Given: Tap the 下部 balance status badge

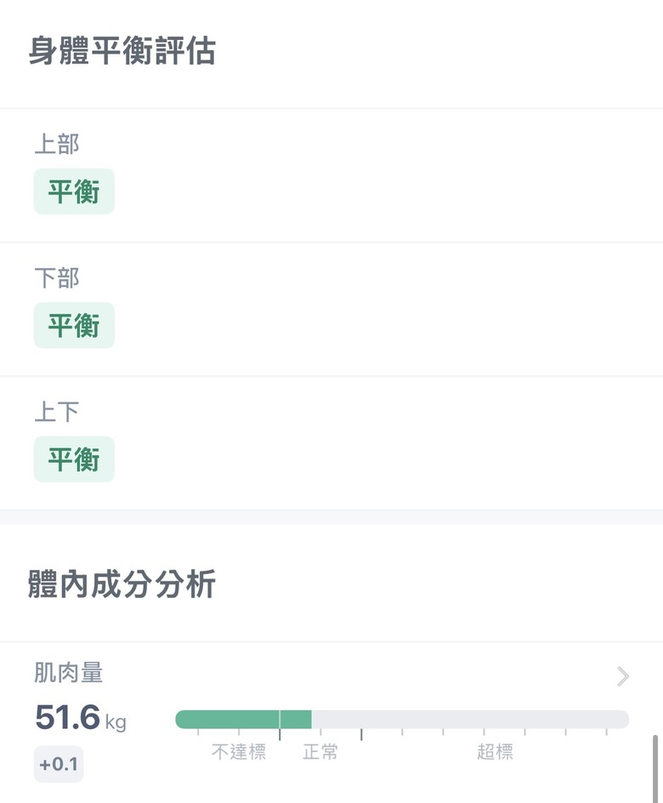Looking at the screenshot, I should 74,325.
